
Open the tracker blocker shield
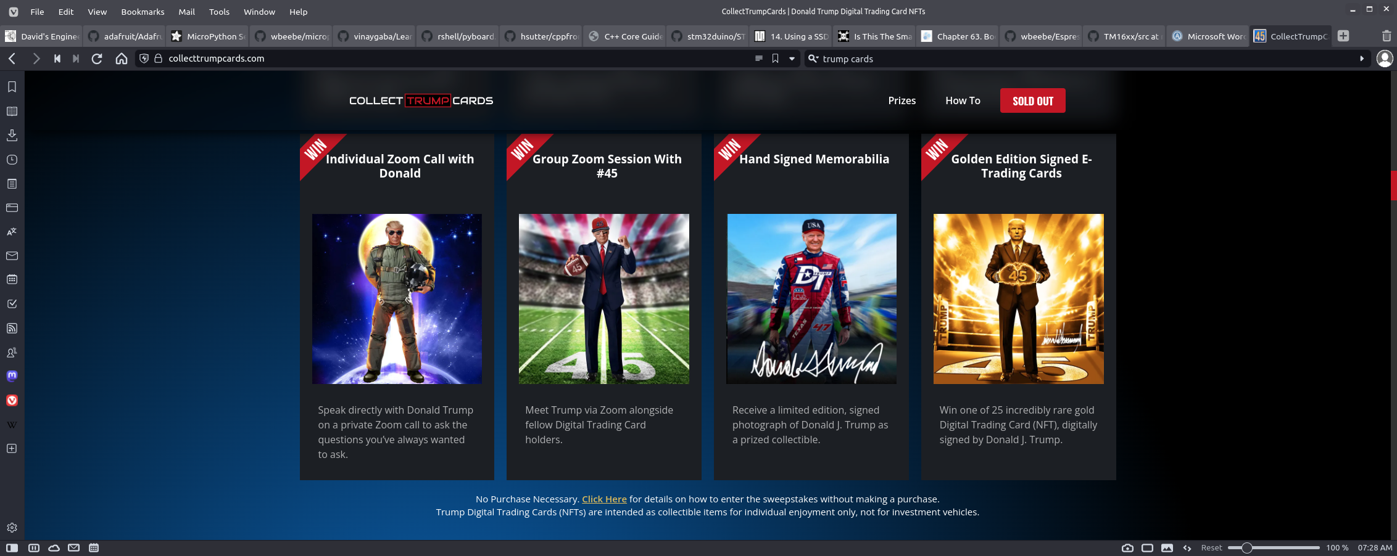(x=144, y=59)
